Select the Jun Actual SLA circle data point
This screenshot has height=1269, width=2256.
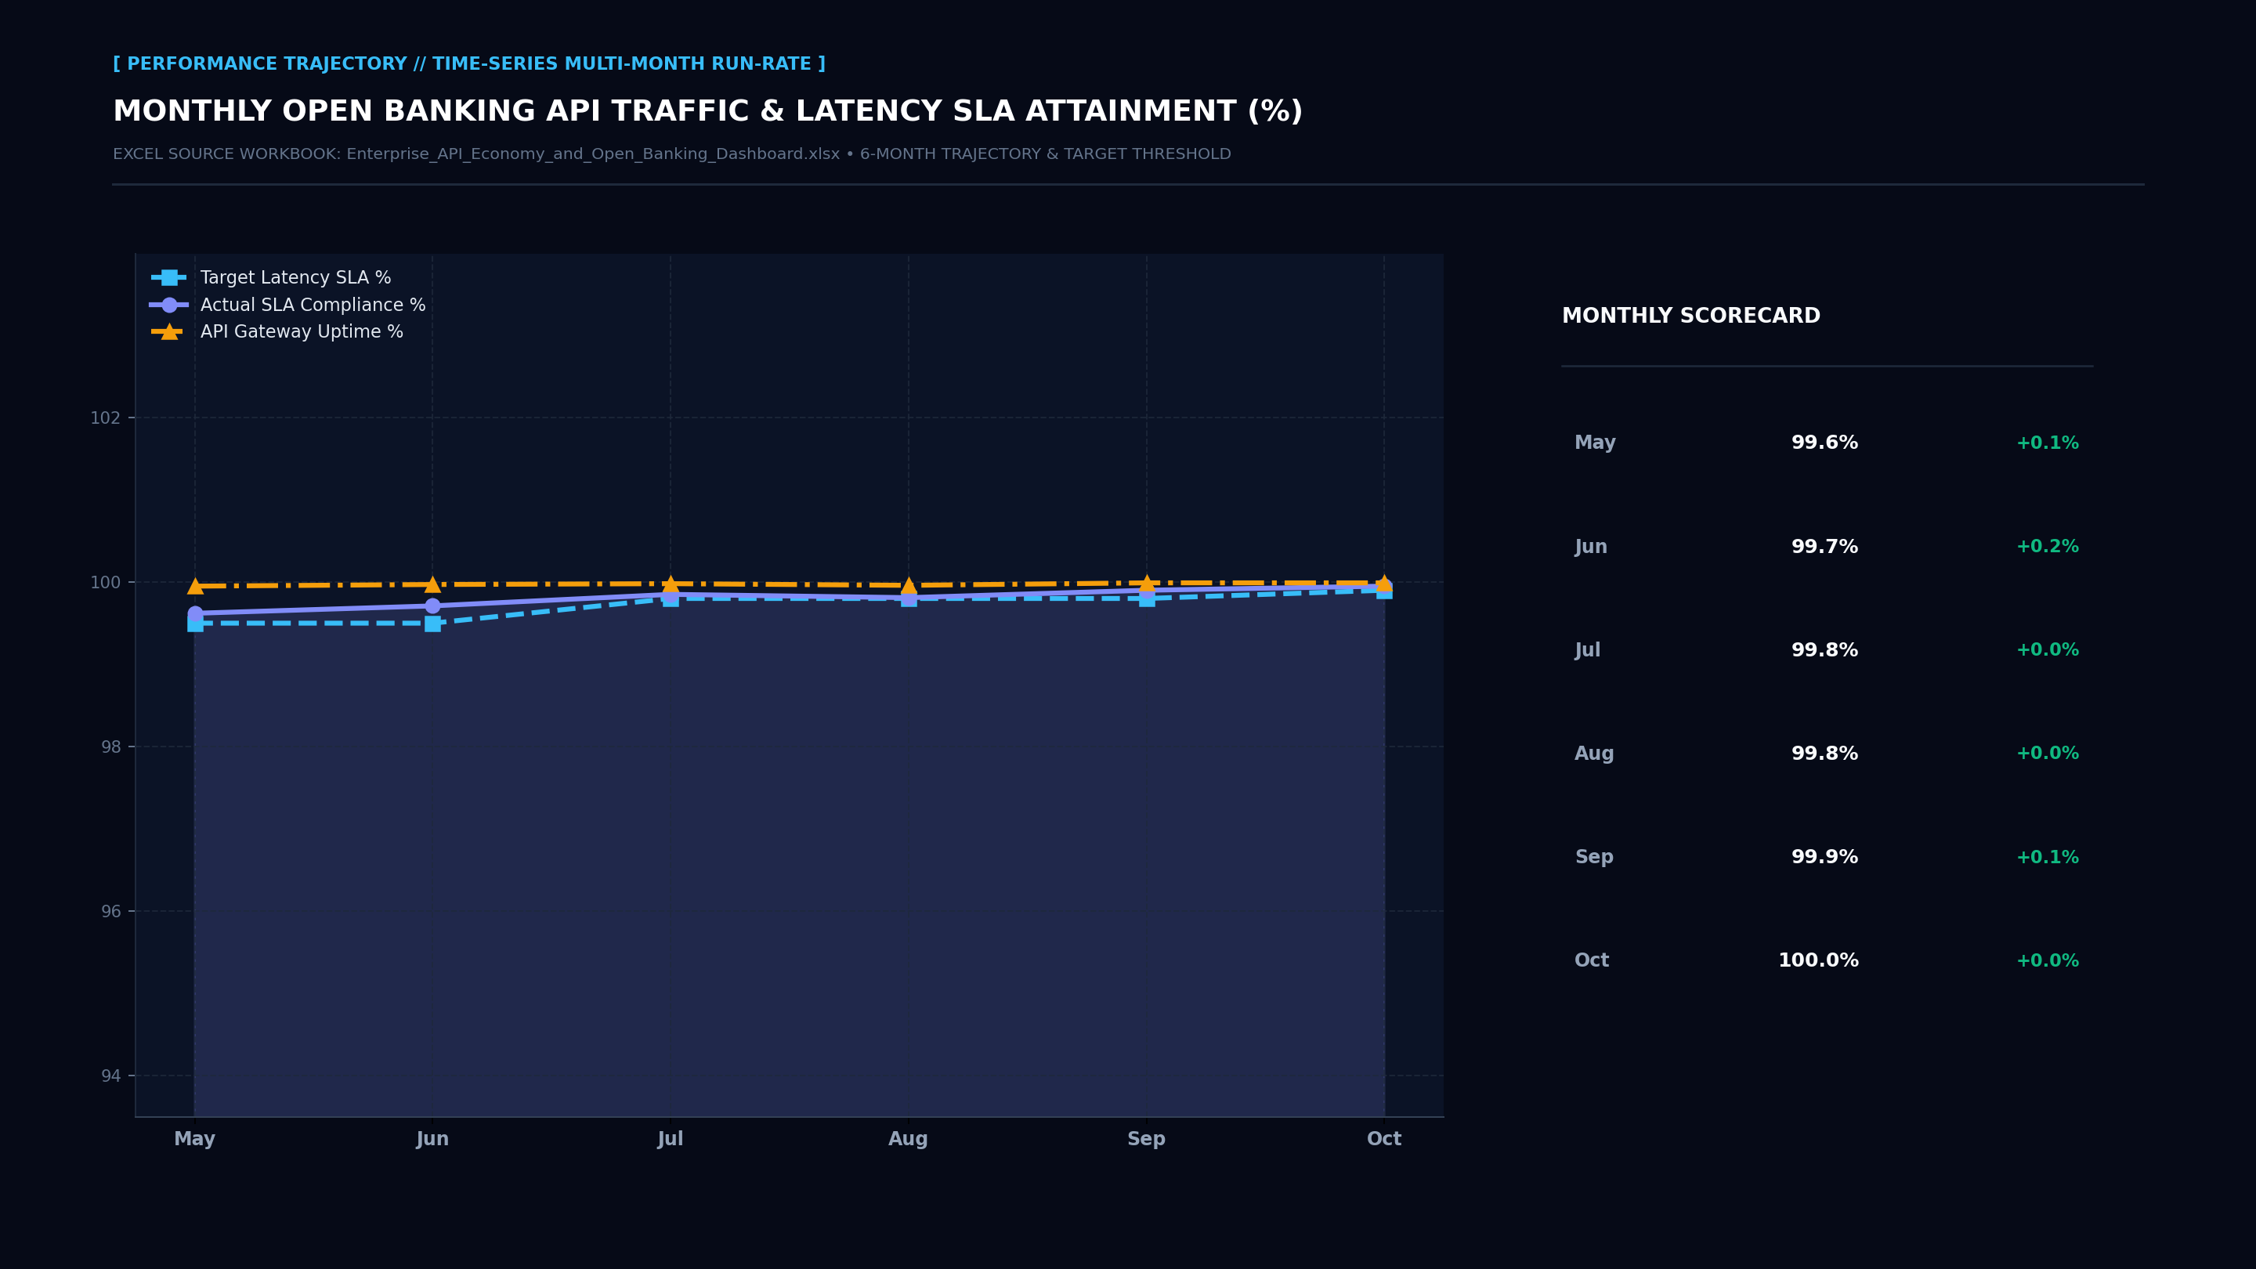432,606
